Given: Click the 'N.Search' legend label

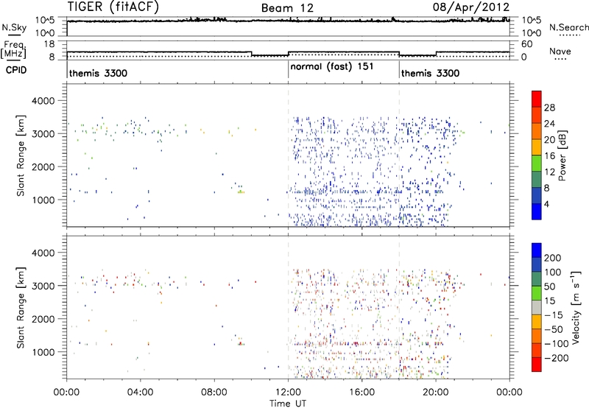Looking at the screenshot, I should click(568, 27).
